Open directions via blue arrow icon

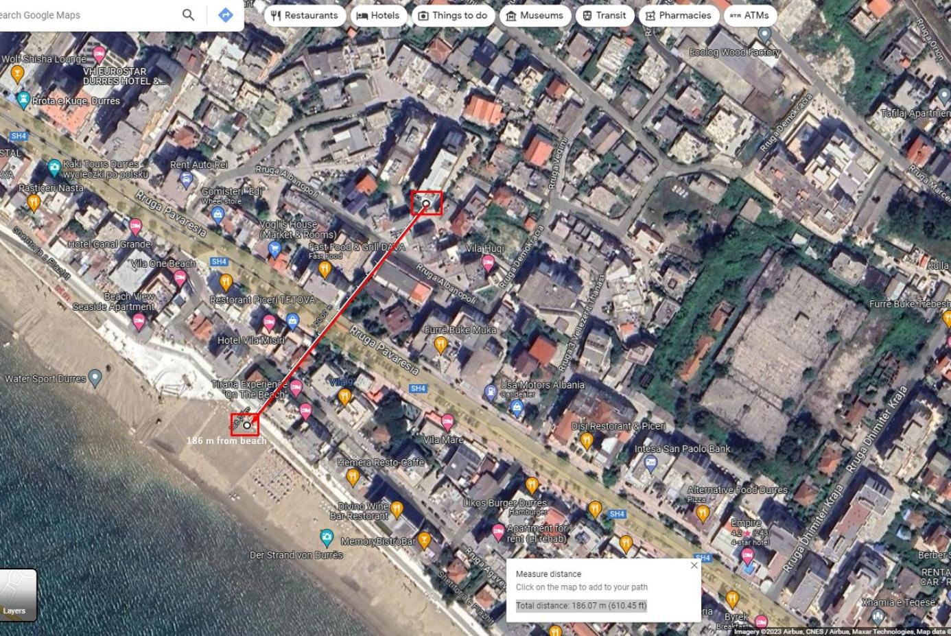[225, 14]
